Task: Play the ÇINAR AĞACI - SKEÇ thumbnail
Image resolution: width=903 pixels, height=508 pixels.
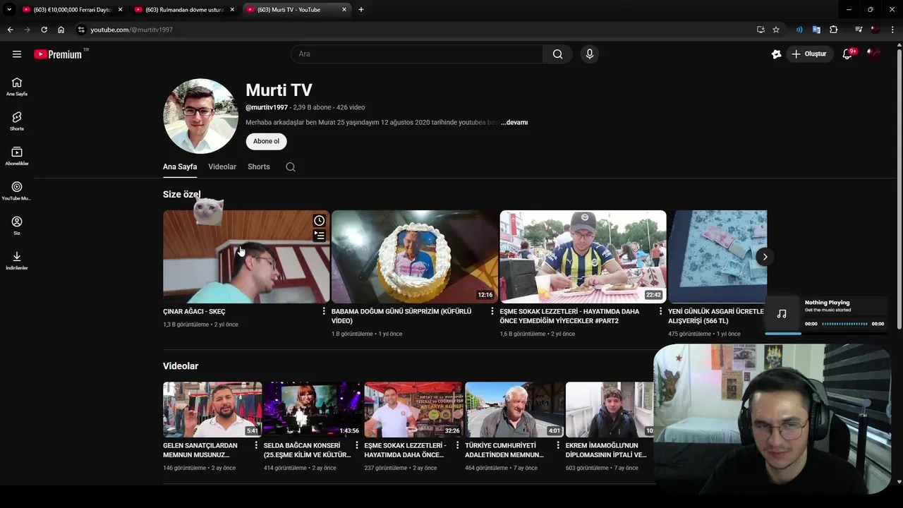Action: coord(246,257)
